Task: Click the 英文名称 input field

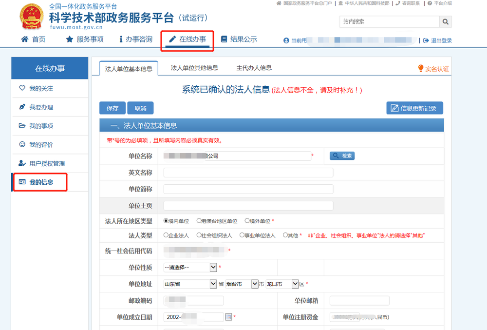Action: [248, 173]
